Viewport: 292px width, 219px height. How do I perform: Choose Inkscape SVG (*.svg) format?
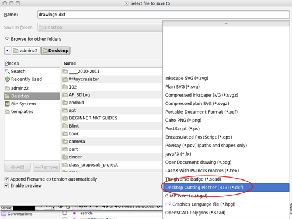click(x=226, y=79)
